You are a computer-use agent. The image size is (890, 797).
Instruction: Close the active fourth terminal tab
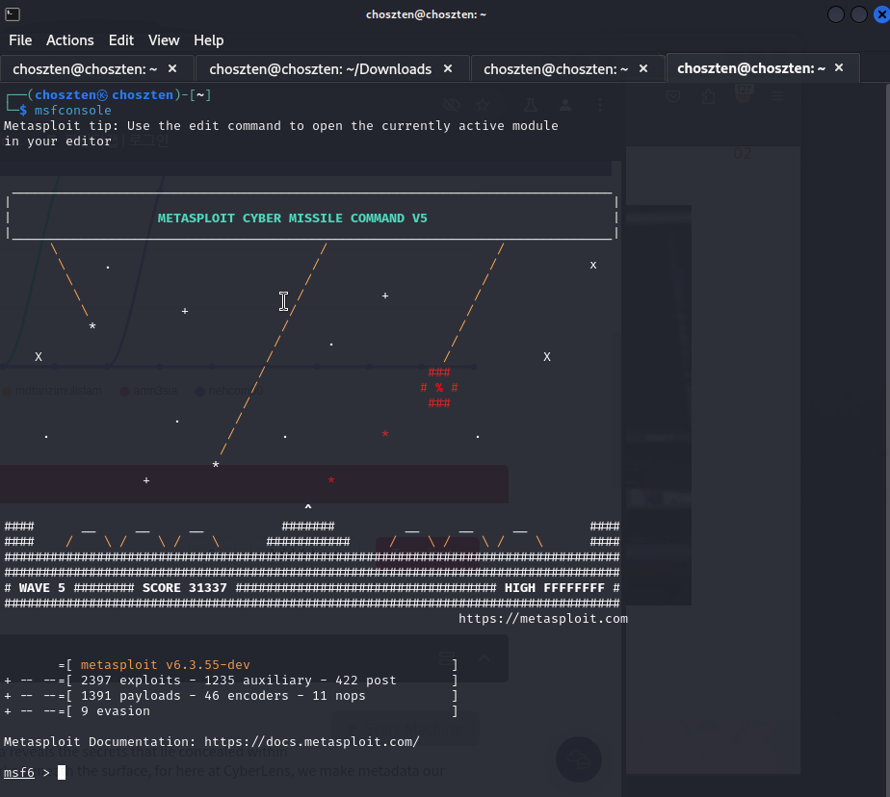click(839, 68)
